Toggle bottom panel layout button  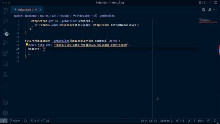click(x=206, y=2)
